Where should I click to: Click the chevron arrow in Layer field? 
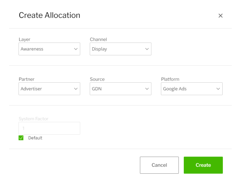[76, 49]
